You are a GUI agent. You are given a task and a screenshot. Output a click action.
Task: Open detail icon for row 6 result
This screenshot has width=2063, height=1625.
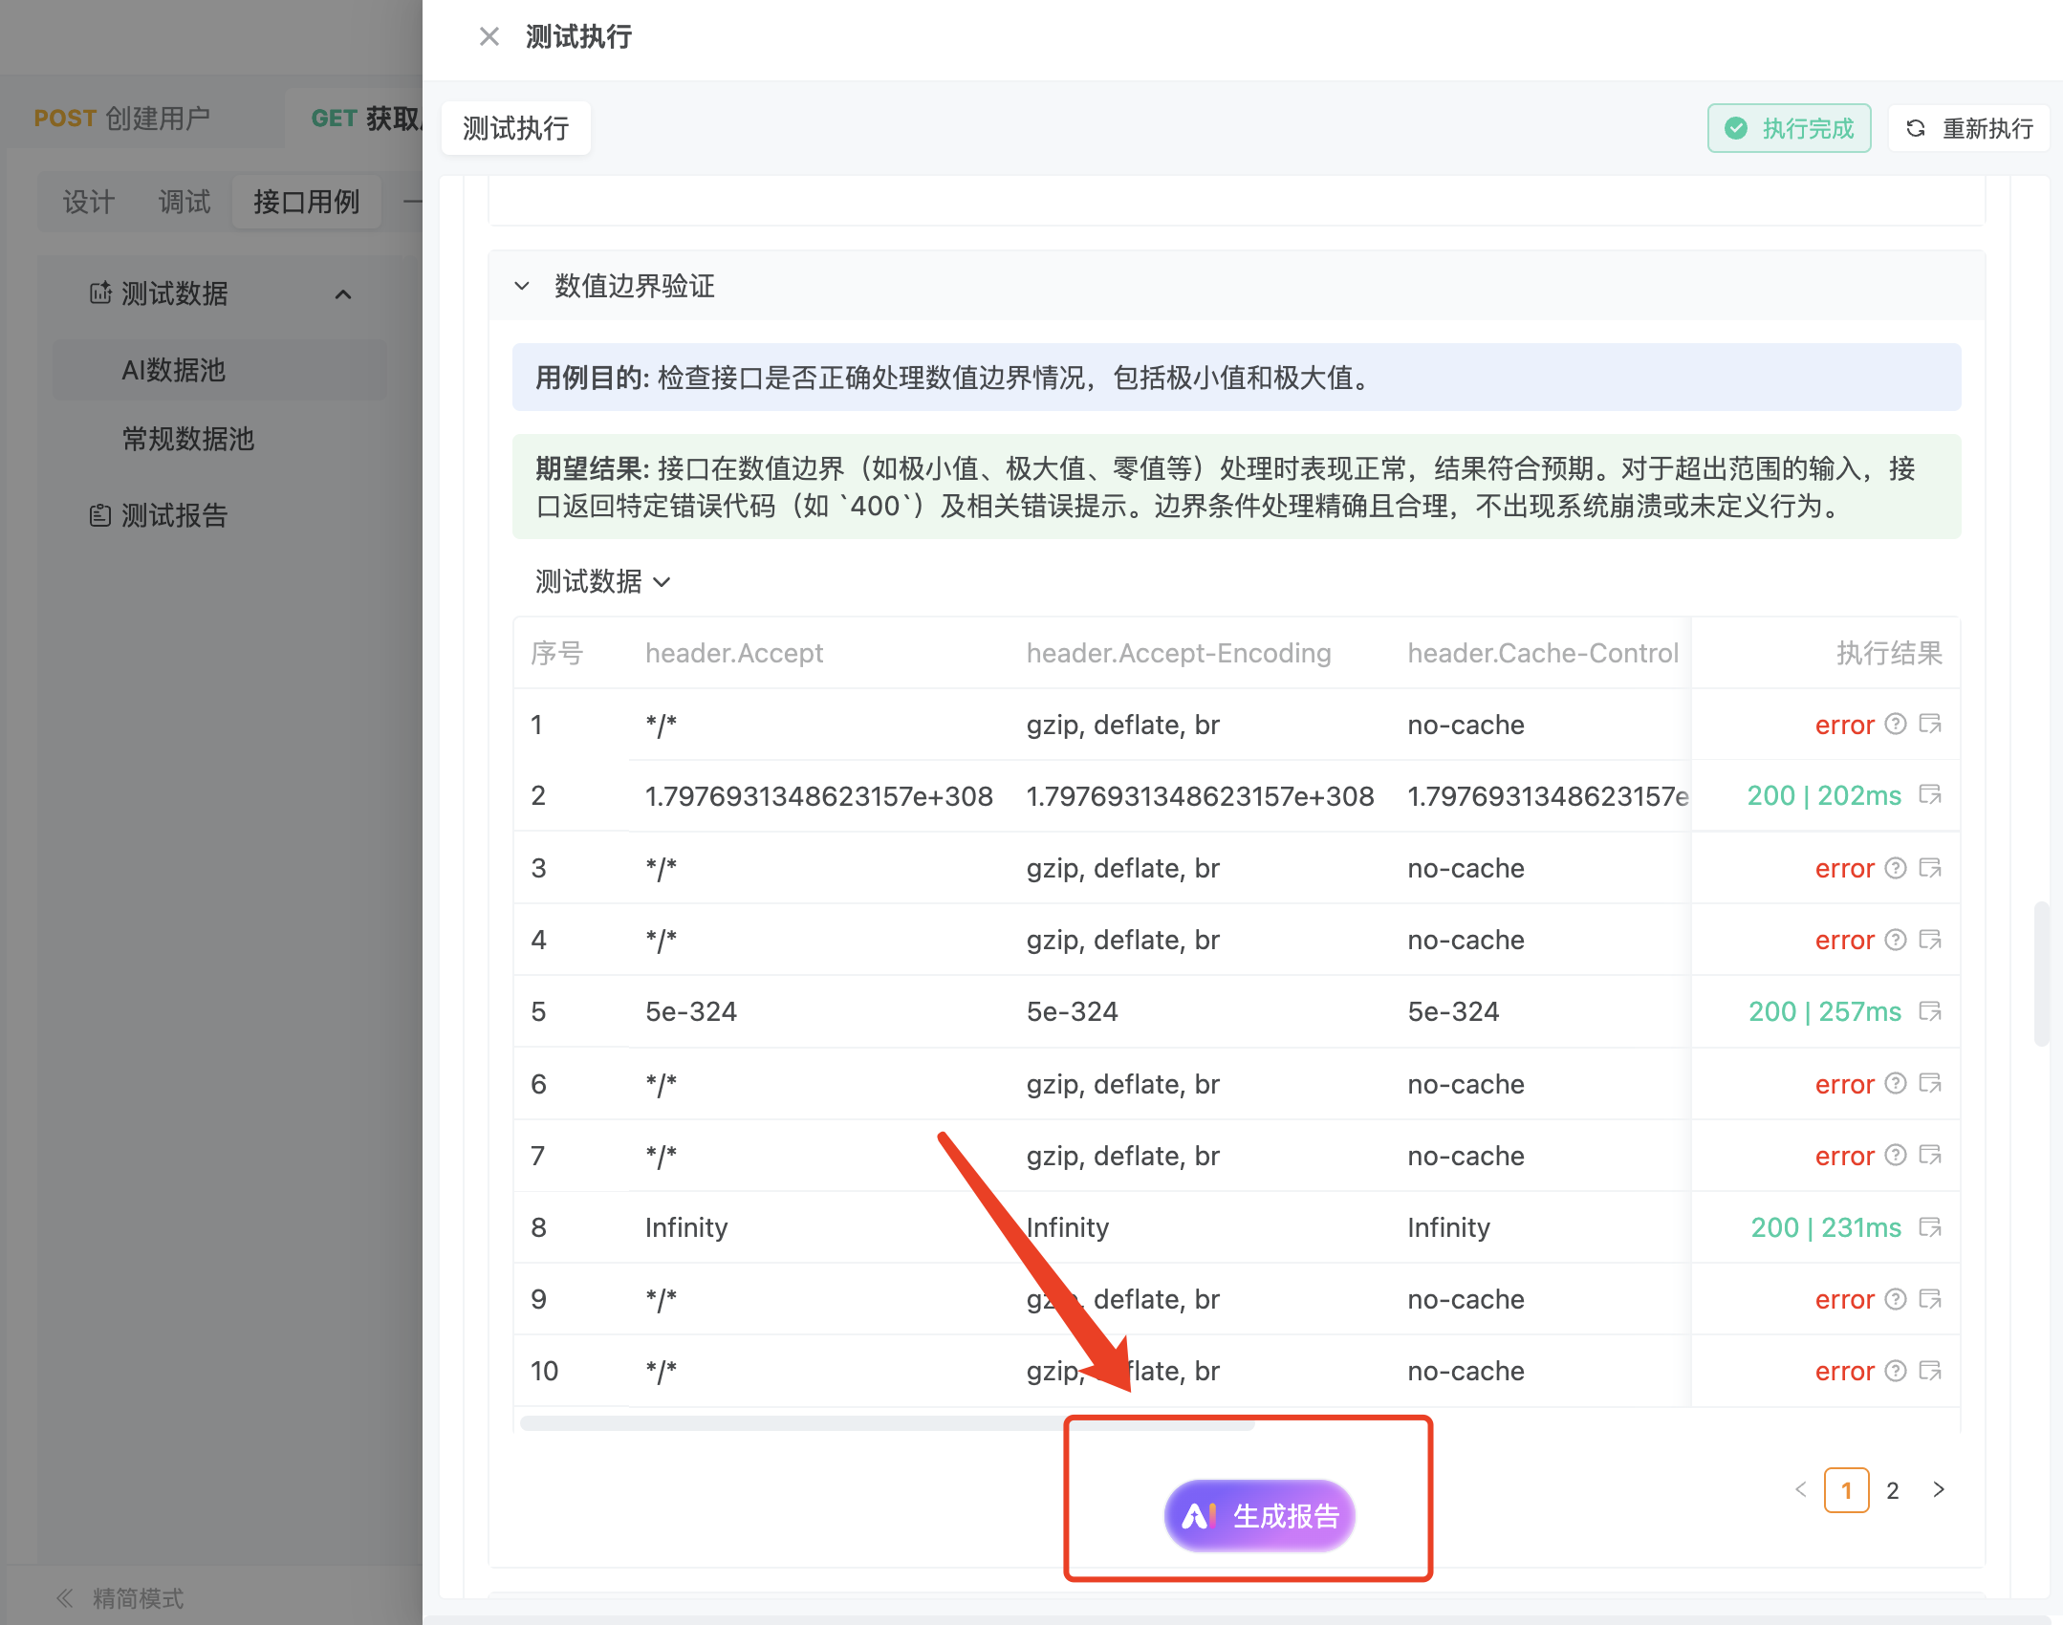pos(1930,1084)
